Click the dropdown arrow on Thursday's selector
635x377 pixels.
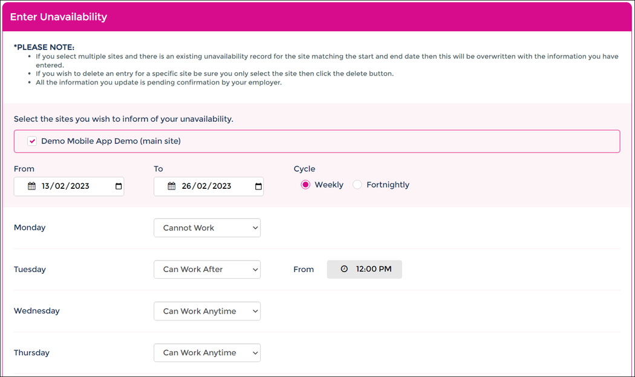coord(253,352)
